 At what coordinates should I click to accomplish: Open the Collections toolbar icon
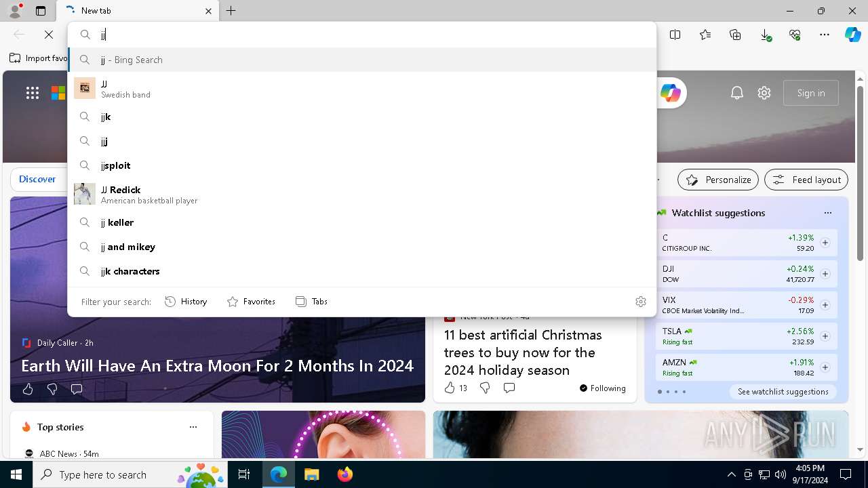tap(735, 35)
